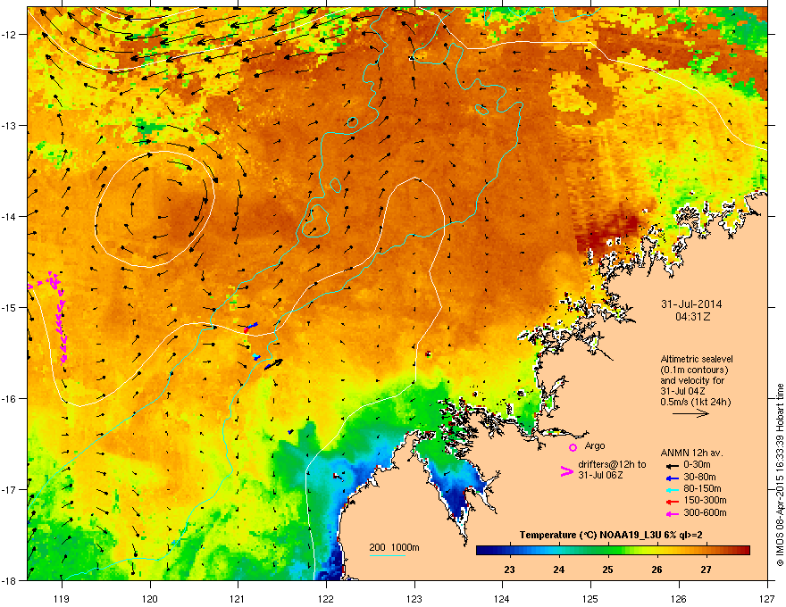
Task: Click the blue 30-80m arrow legend symbol
Action: pos(671,478)
